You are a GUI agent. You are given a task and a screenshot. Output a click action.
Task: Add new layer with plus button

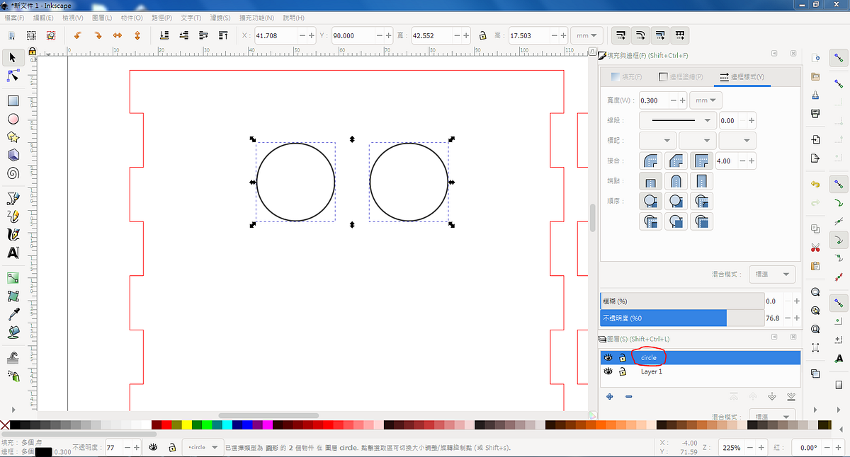610,396
